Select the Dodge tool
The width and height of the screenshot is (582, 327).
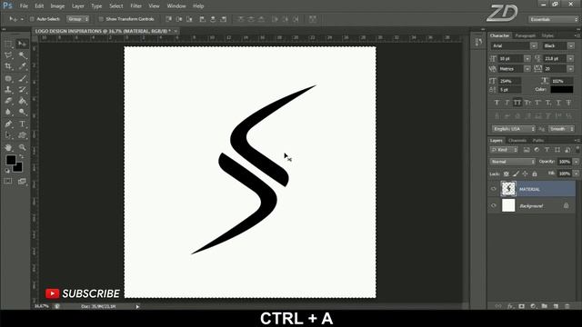coord(22,112)
